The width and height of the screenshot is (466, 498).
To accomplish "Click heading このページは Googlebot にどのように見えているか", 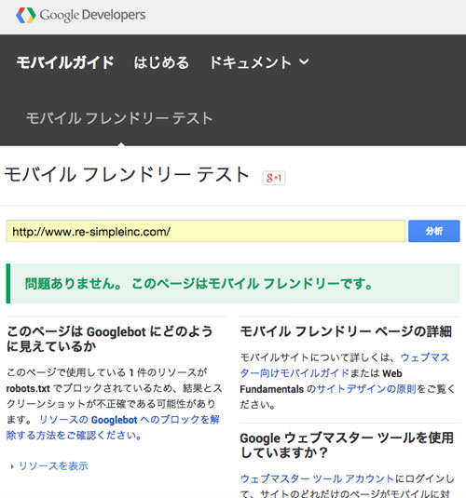I will tap(110, 339).
